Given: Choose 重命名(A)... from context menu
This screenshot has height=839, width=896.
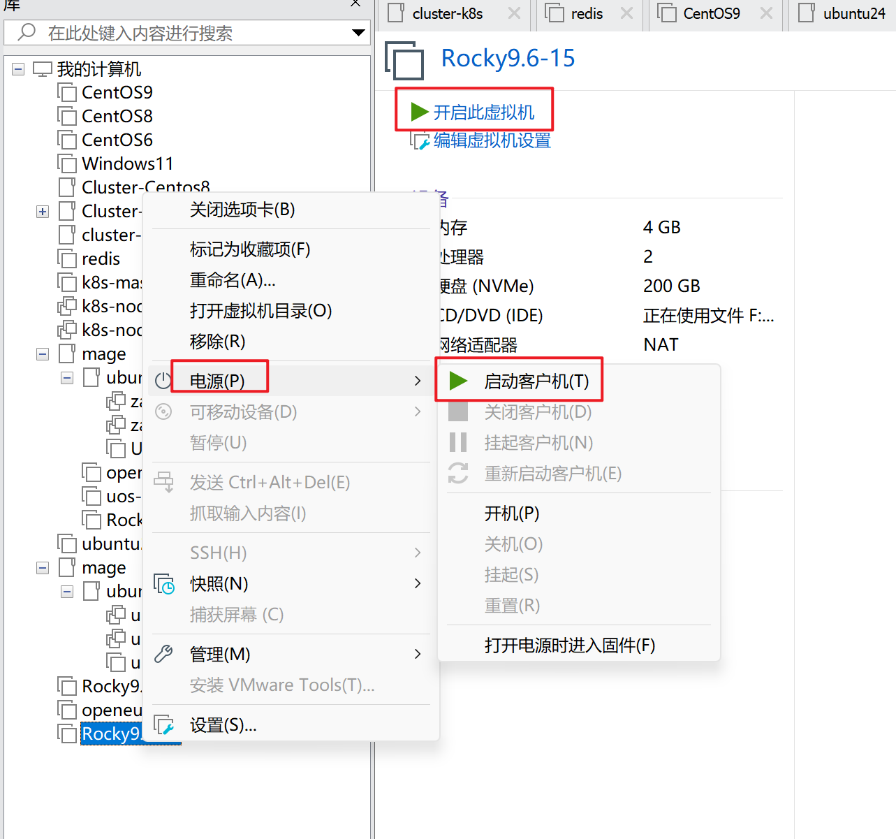Looking at the screenshot, I should click(233, 280).
